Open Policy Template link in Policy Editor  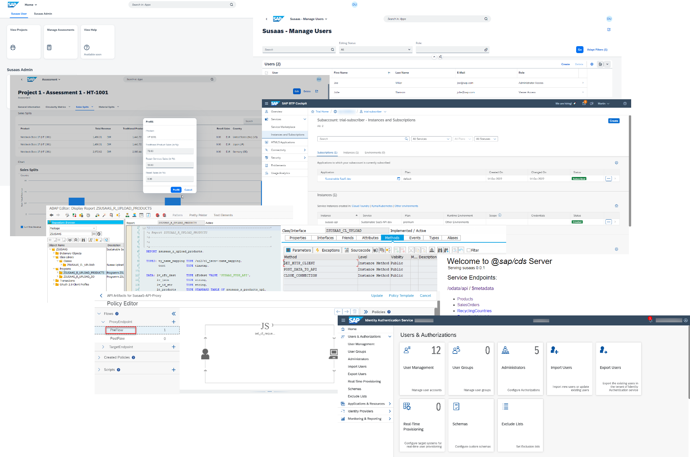401,296
